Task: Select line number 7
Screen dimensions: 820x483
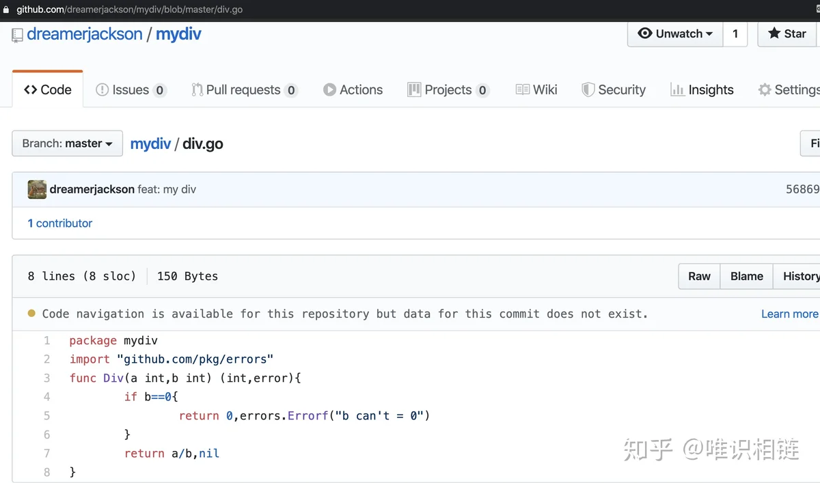Action: [46, 453]
